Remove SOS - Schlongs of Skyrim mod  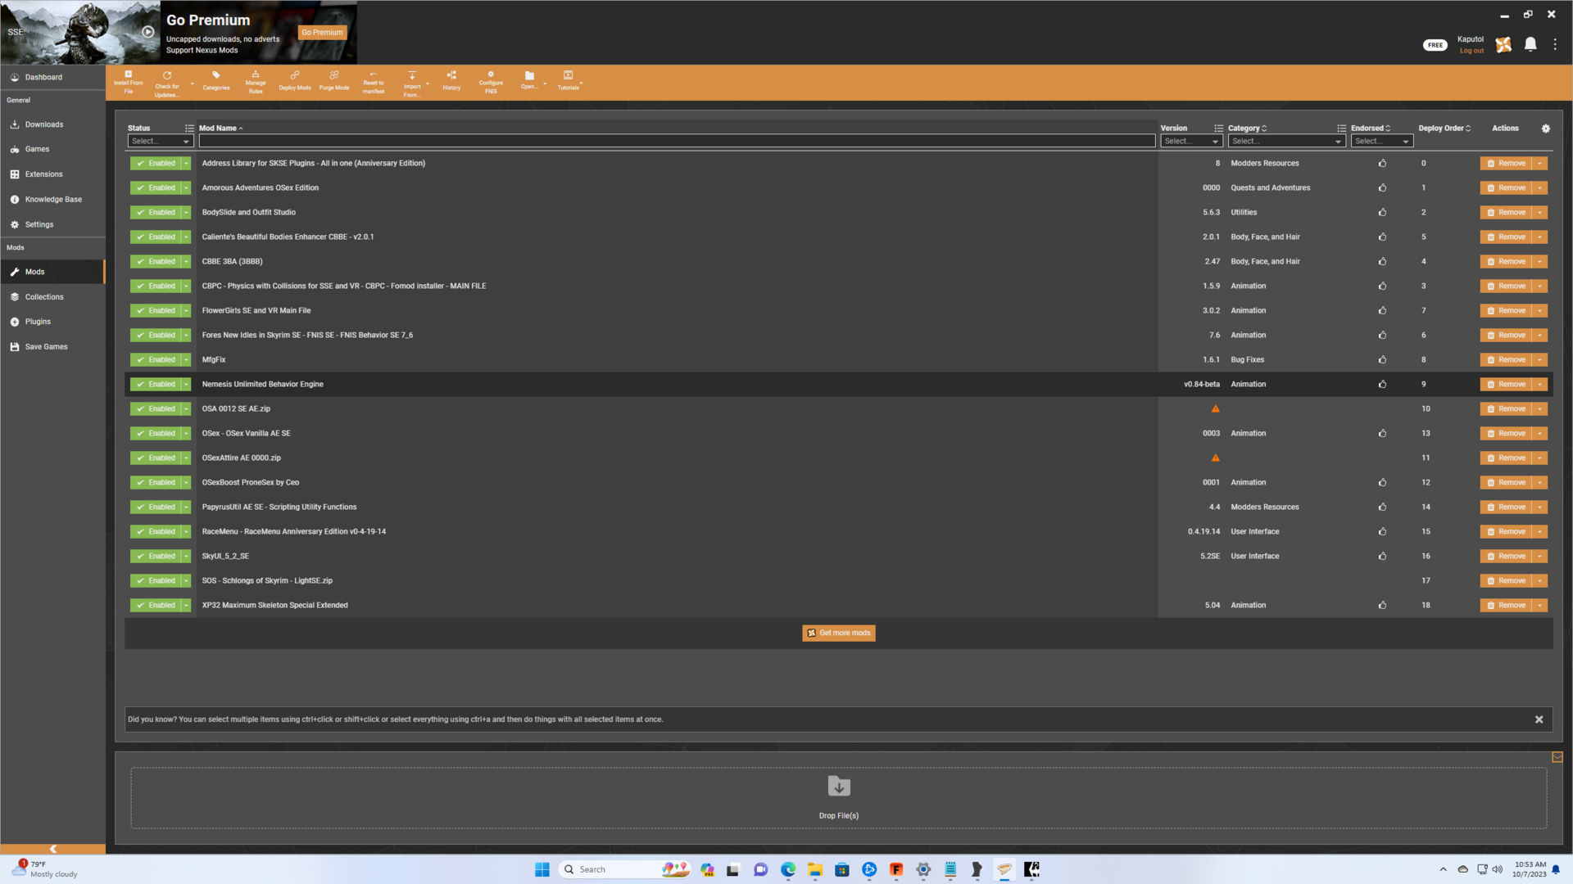(x=1507, y=580)
